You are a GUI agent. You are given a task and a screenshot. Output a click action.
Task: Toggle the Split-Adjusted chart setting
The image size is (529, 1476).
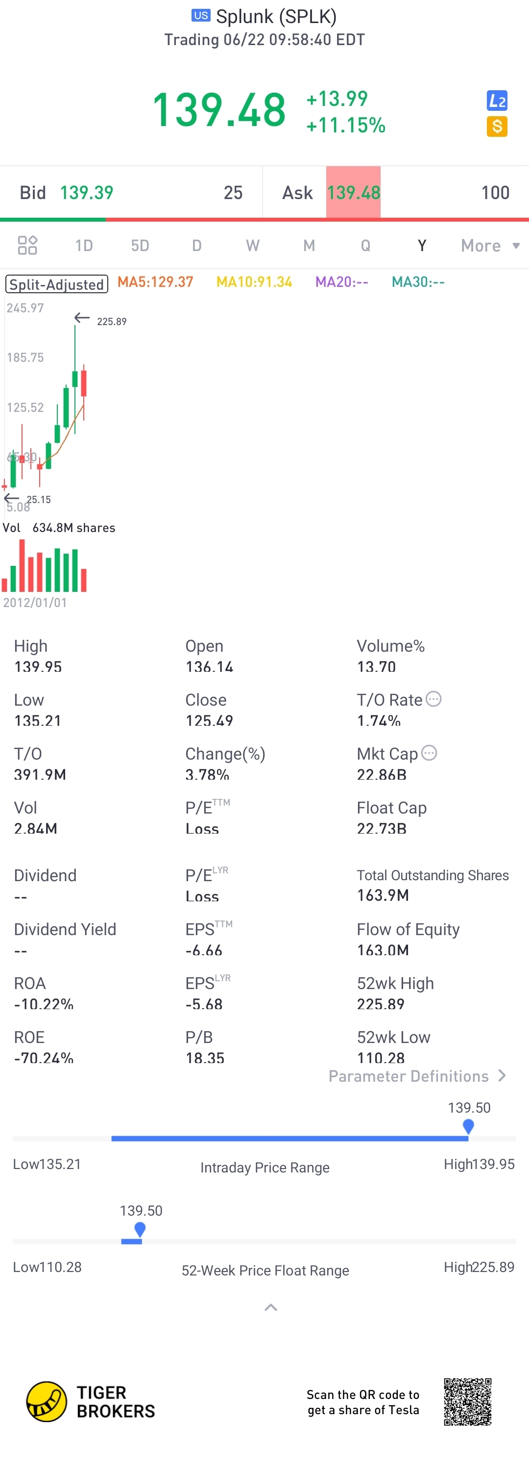pyautogui.click(x=57, y=284)
